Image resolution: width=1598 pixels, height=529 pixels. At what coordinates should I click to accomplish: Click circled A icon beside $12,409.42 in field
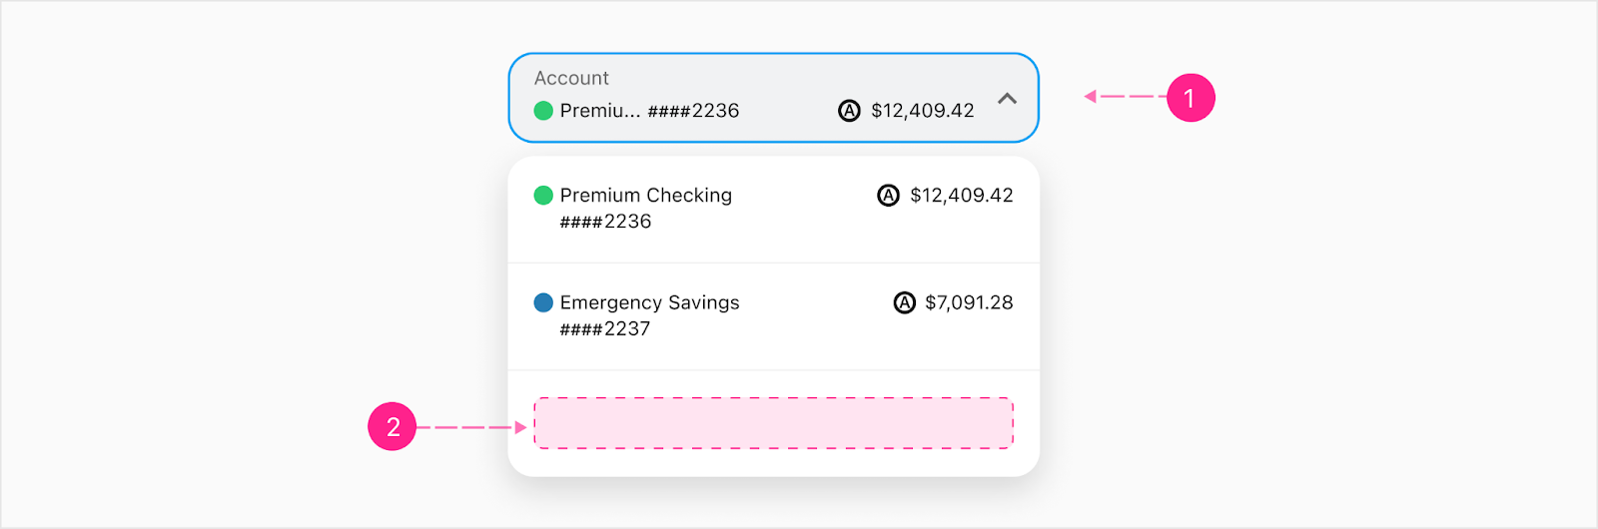click(849, 111)
